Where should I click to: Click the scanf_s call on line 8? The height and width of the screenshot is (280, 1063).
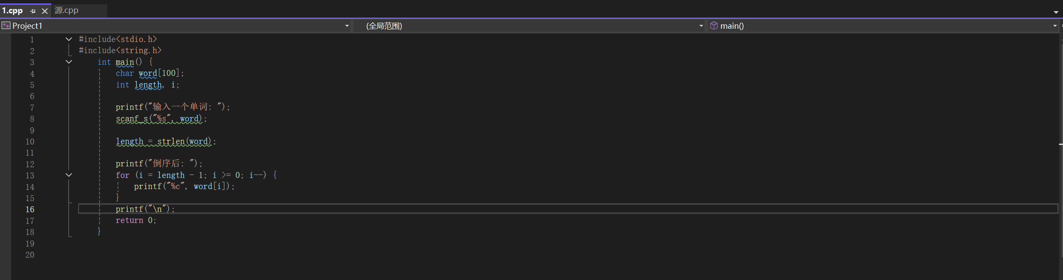tap(132, 119)
